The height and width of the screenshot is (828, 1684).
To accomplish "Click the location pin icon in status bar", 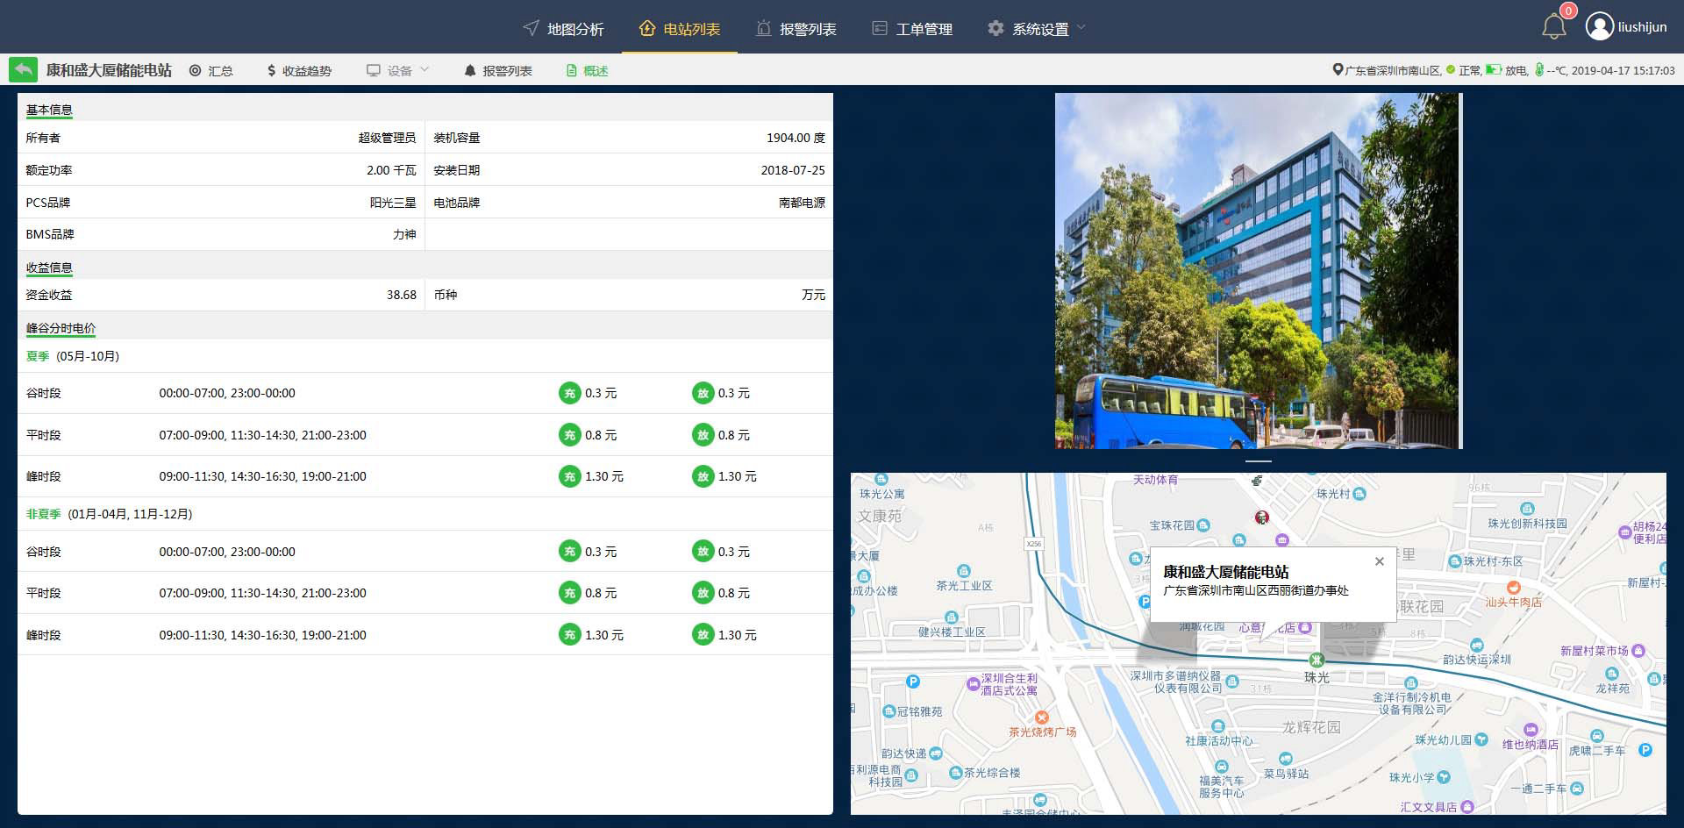I will (1338, 70).
